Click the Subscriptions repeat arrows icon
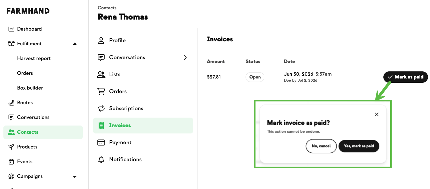The width and height of the screenshot is (430, 189). 101,109
